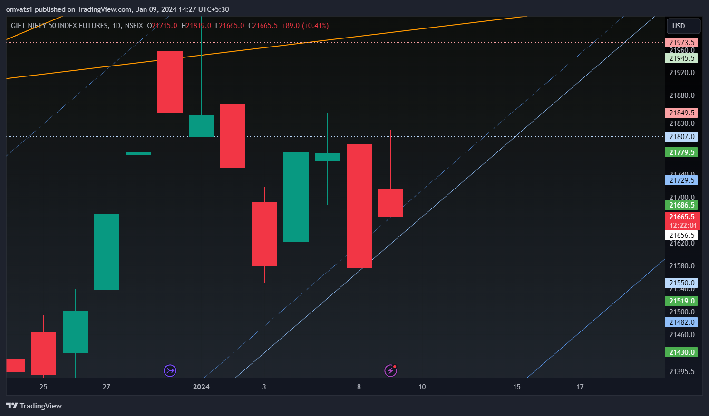The image size is (709, 416).
Task: Click the 21500.0 price axis value
Action: 682,312
